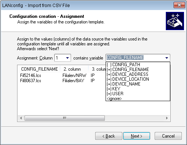Open the Column number dropdown arrow
The width and height of the screenshot is (187, 145).
click(x=67, y=58)
